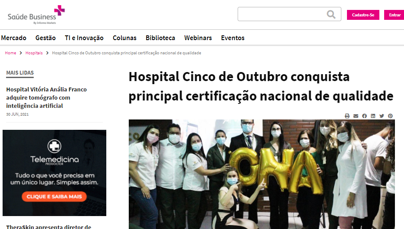Screen dimensions: 404x229
Task: Pin the article on Pinterest
Action: click(x=390, y=116)
